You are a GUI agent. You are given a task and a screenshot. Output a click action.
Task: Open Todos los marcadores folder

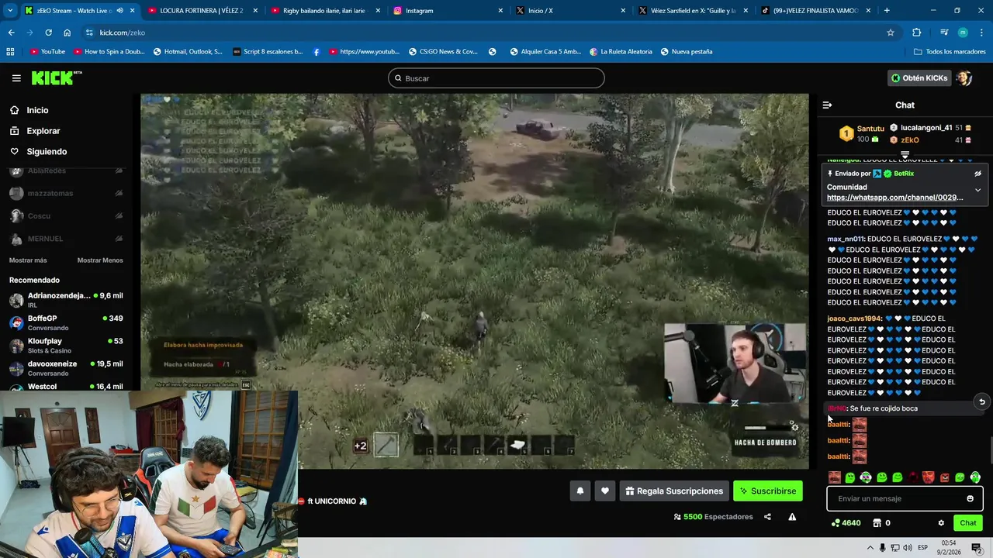point(950,52)
